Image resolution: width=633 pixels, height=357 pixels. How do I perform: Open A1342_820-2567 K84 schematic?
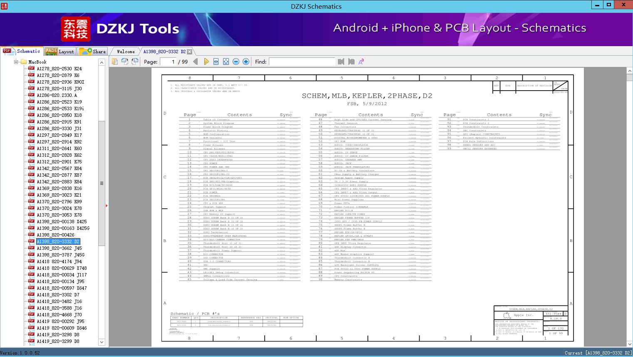pyautogui.click(x=59, y=168)
